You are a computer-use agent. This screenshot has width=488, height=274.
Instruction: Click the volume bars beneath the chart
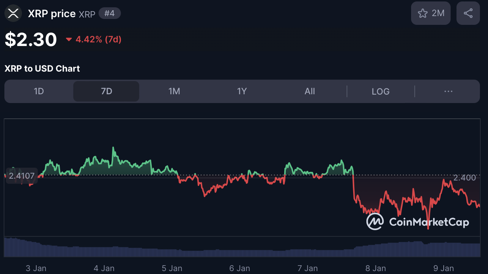click(242, 248)
